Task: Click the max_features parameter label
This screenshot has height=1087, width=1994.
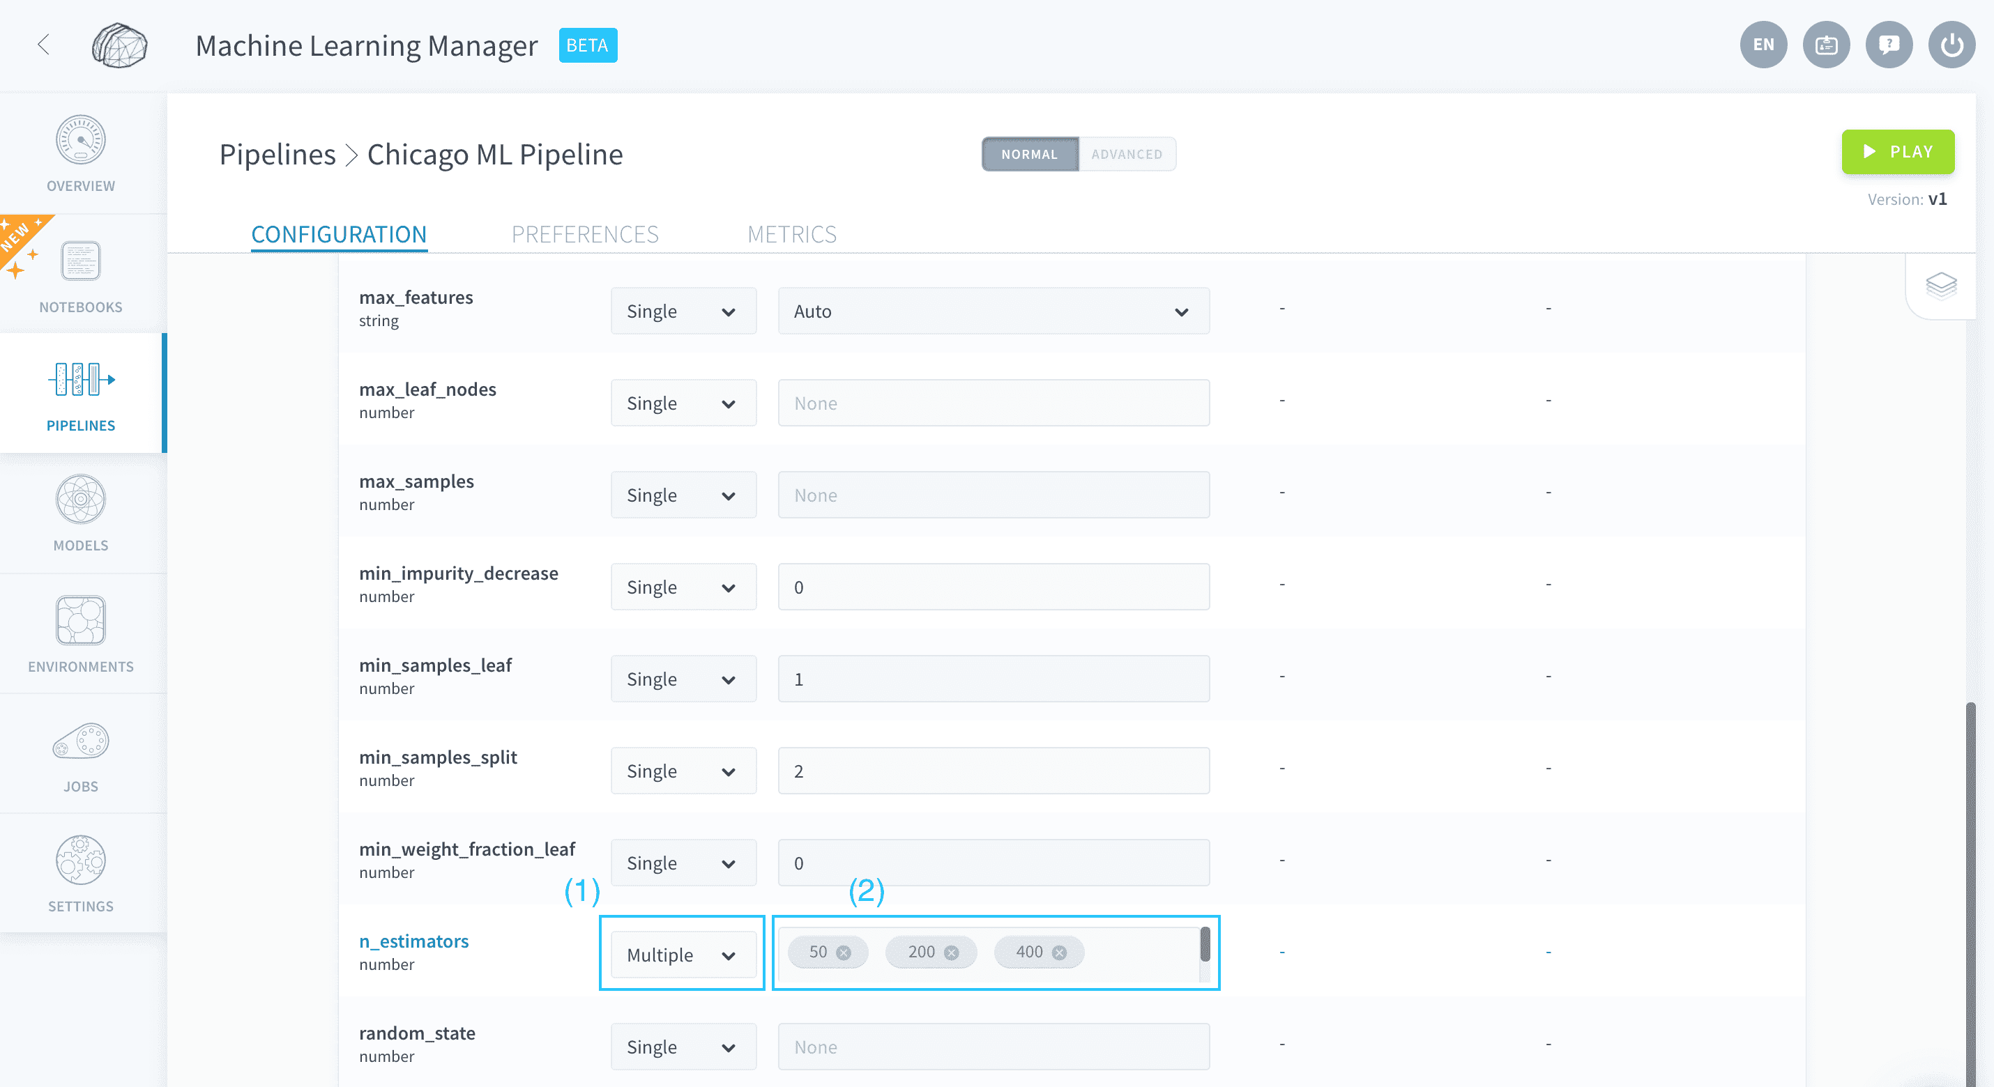Action: 416,298
